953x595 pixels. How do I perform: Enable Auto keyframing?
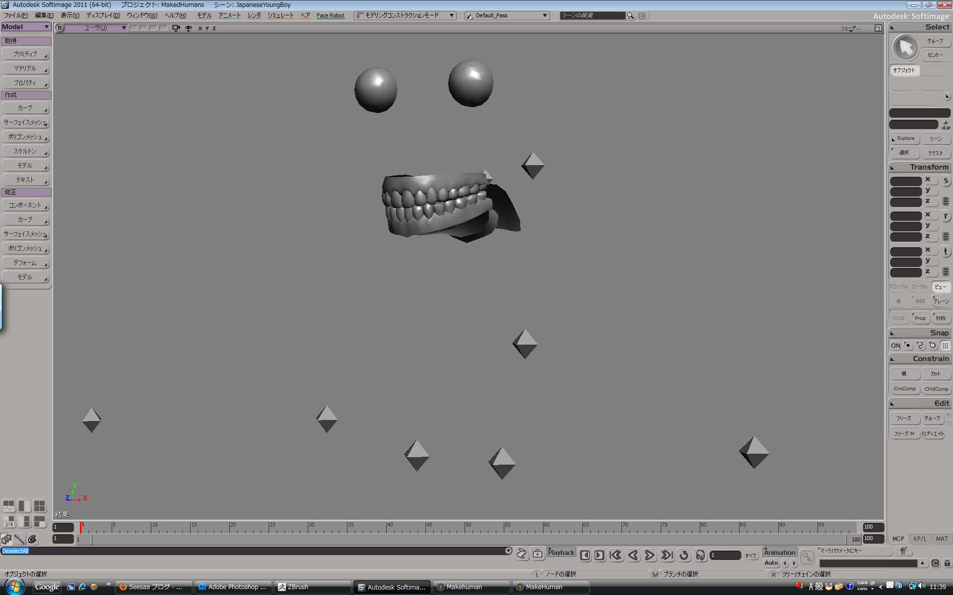(771, 563)
